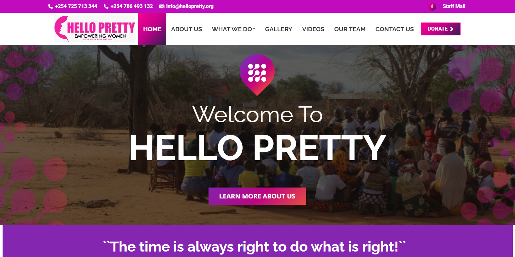Click the second phone handset icon
Image resolution: width=515 pixels, height=257 pixels.
point(106,6)
